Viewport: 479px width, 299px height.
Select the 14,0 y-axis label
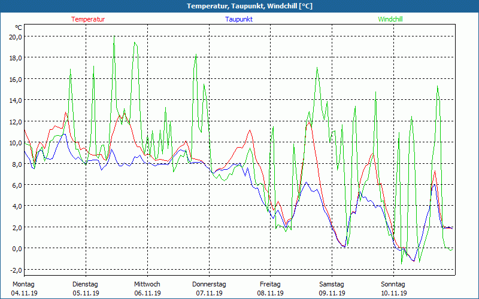[x=16, y=100]
